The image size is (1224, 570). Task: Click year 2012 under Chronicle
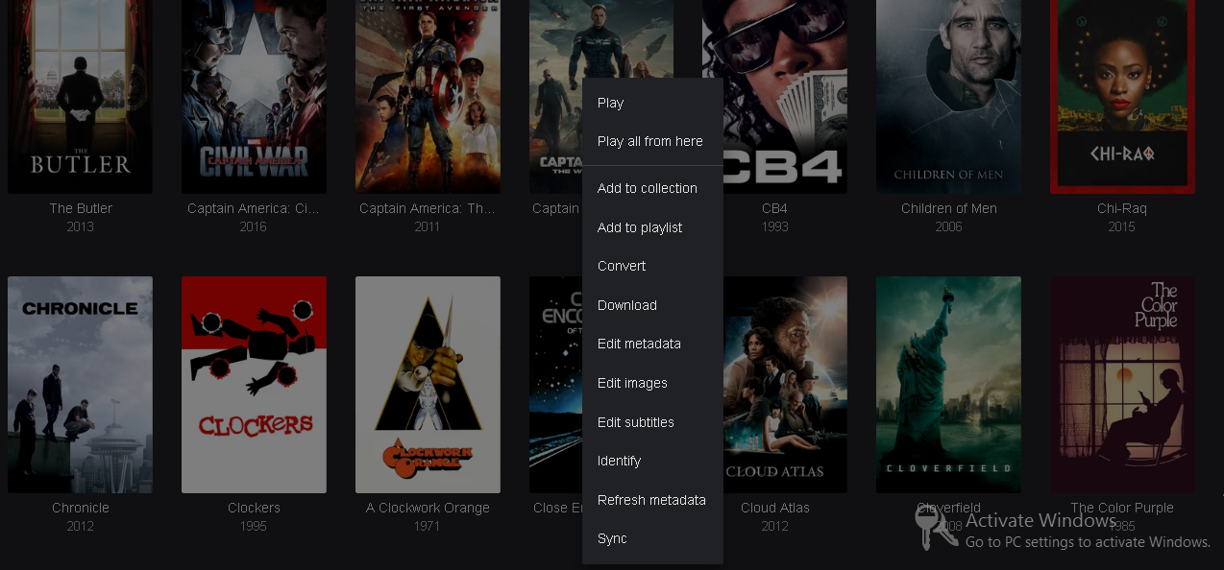(81, 526)
